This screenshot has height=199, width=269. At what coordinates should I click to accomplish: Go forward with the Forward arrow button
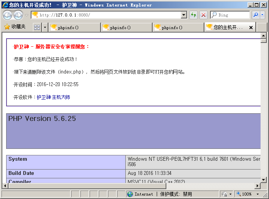point(18,15)
